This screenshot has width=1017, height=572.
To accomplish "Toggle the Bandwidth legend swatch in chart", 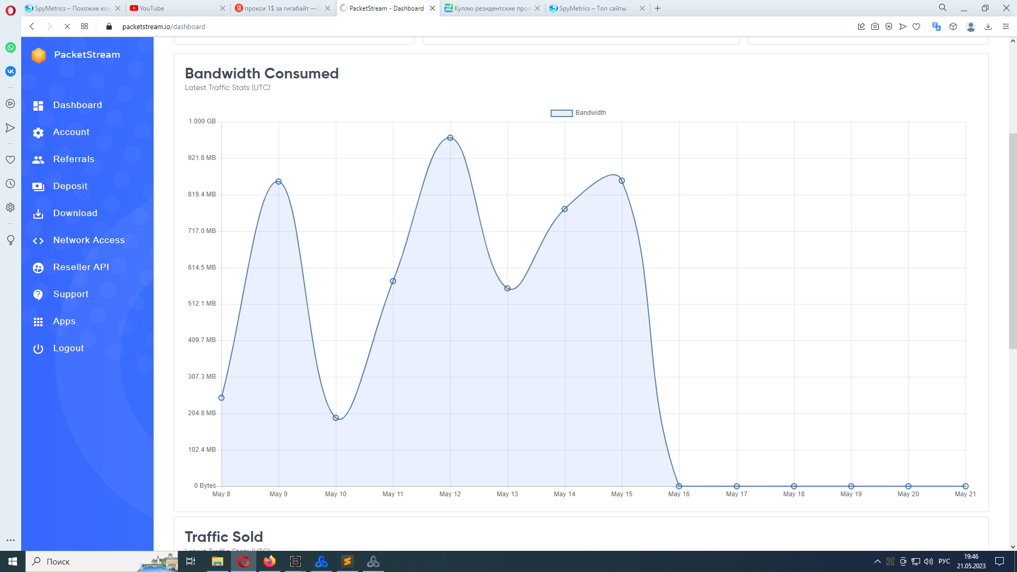I will tap(561, 113).
